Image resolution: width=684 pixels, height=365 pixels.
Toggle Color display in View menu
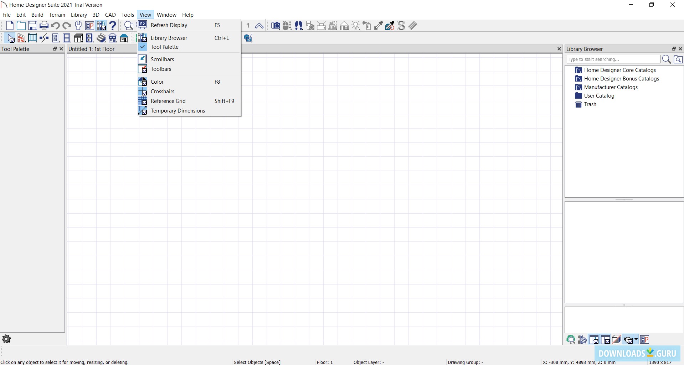click(157, 82)
